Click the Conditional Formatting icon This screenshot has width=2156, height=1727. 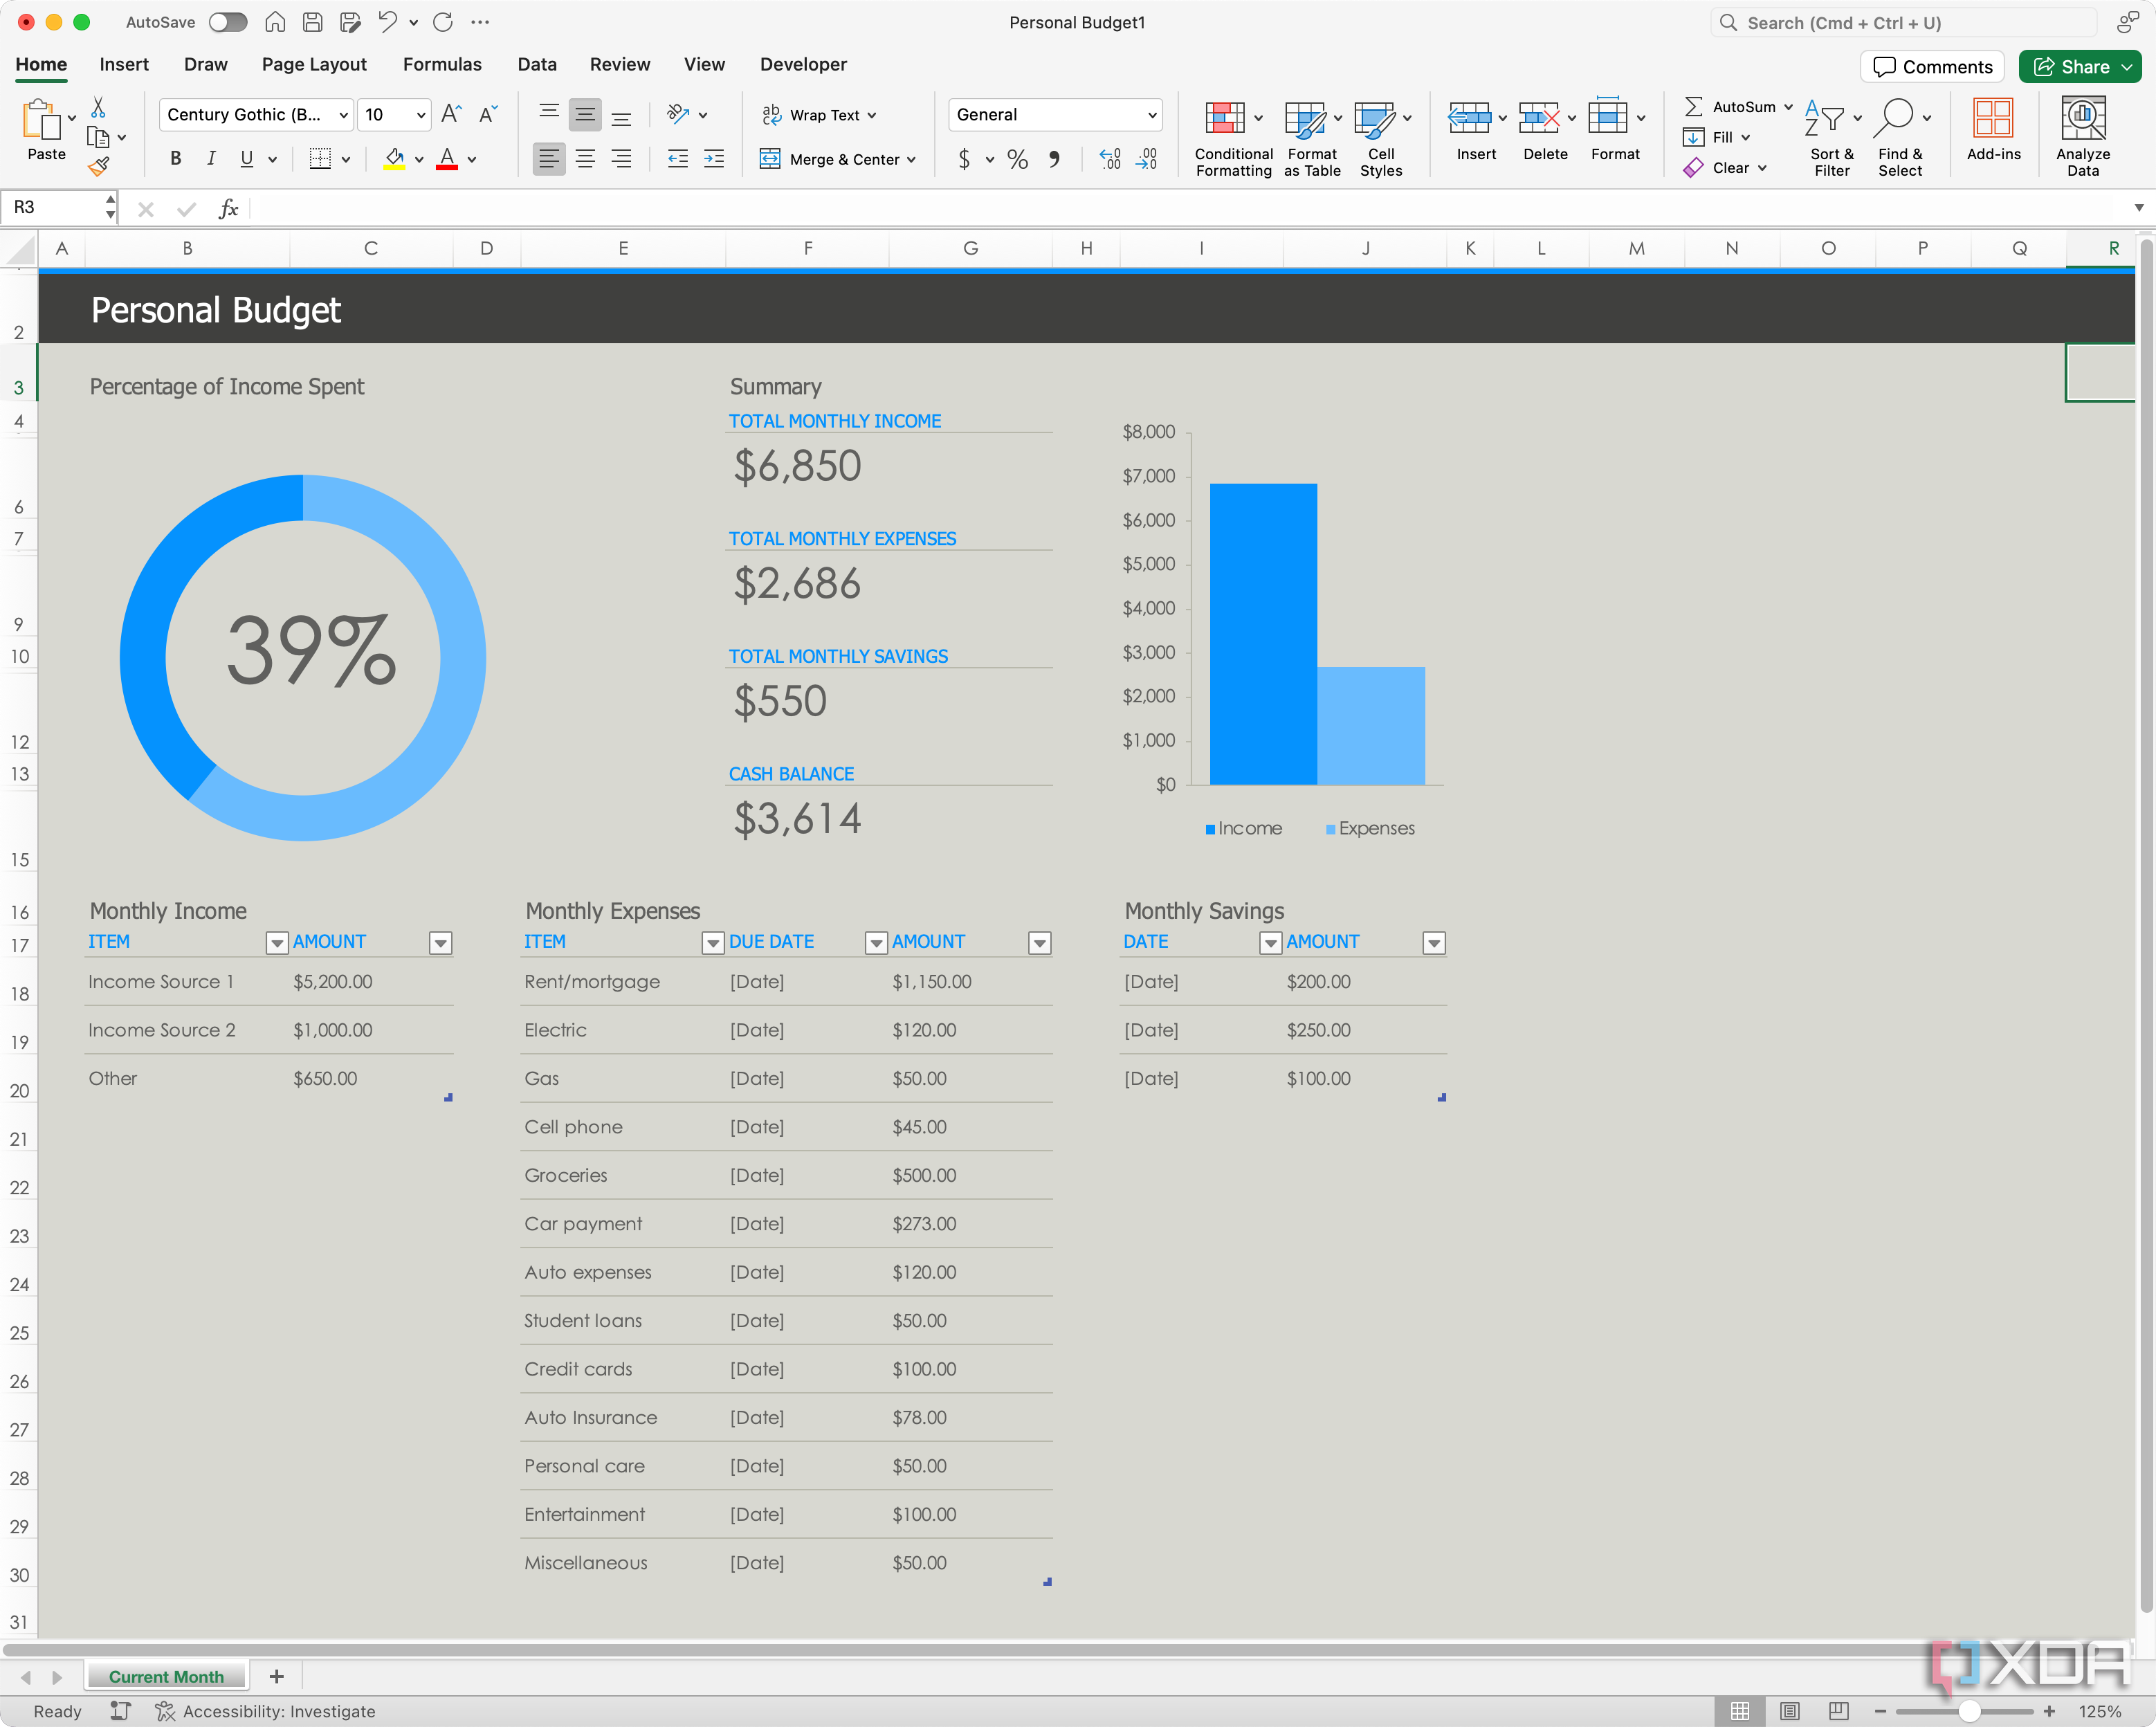1224,118
